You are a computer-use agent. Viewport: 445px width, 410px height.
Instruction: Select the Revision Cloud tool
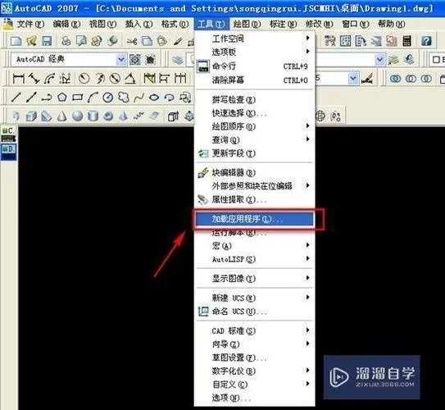click(124, 98)
